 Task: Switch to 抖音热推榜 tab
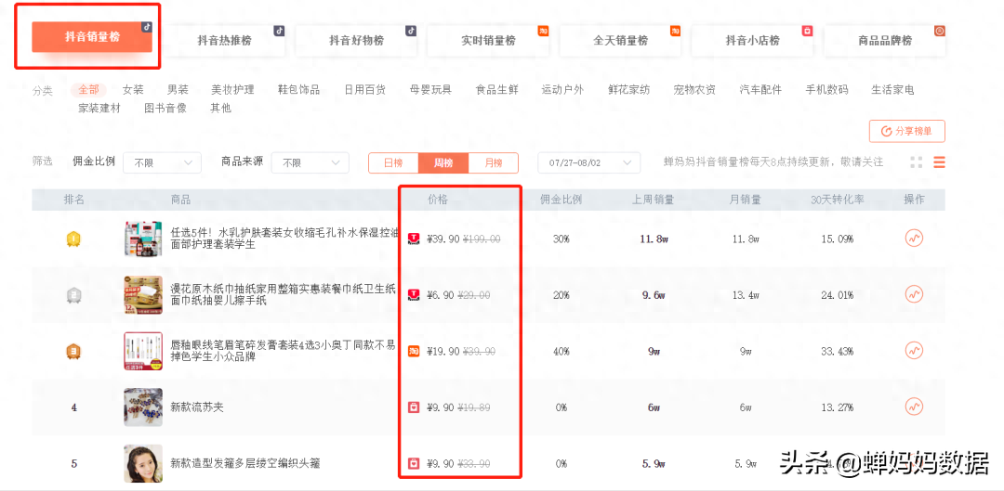click(x=224, y=41)
